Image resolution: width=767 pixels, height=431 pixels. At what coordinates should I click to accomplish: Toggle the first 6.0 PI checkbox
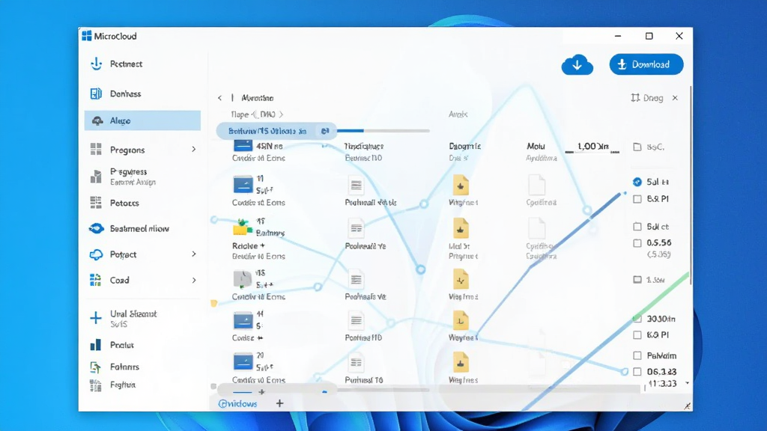tap(637, 199)
